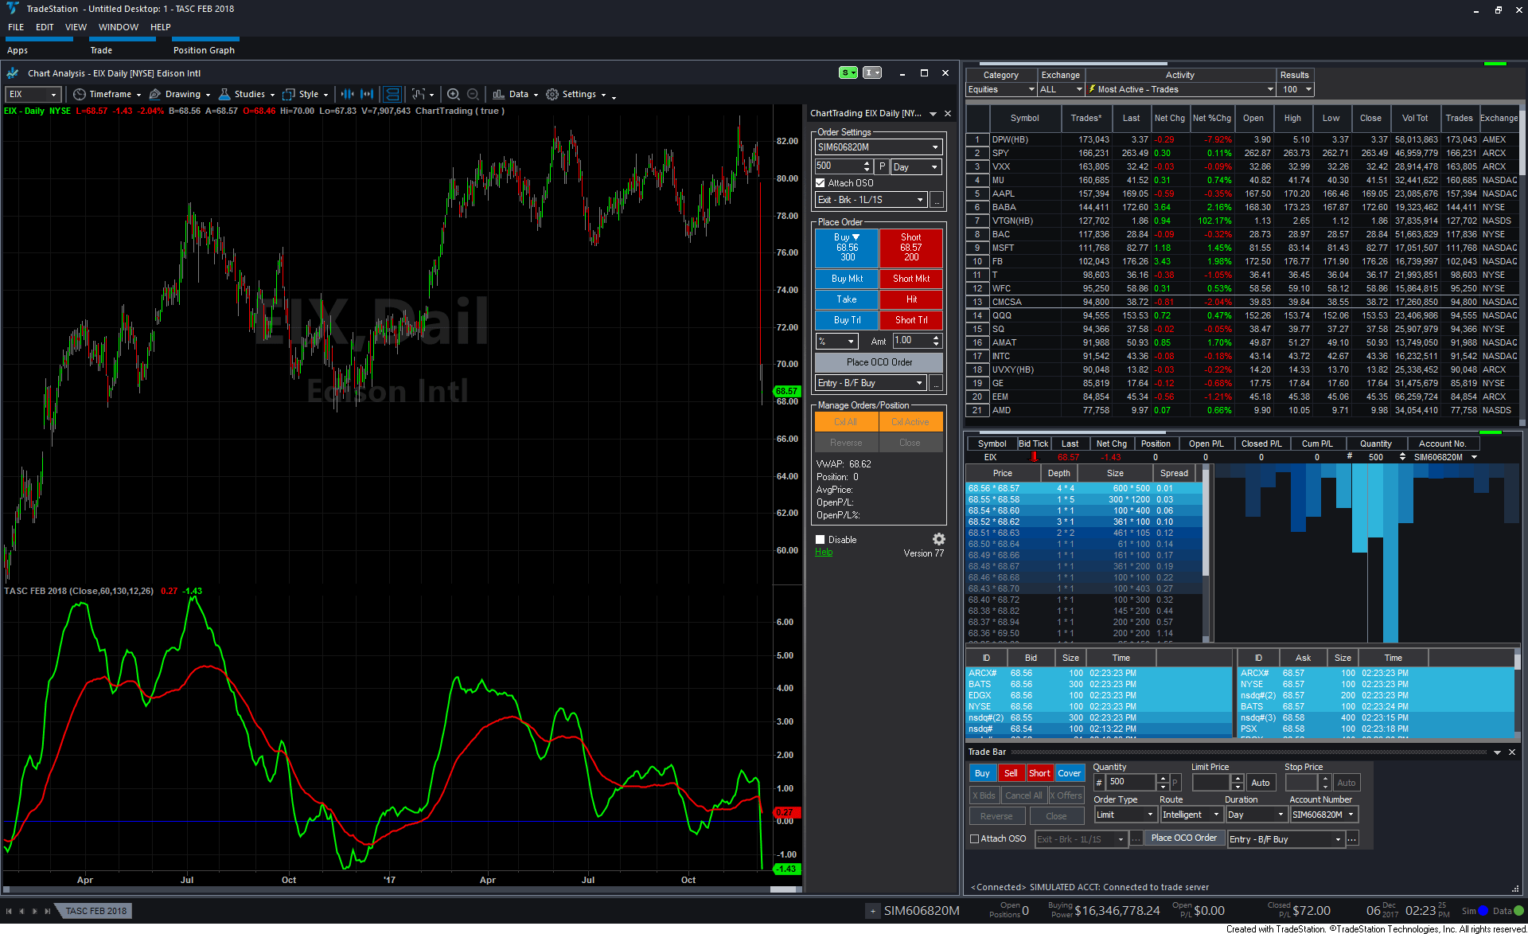
Task: Open the Studies flask menu
Action: [x=247, y=94]
